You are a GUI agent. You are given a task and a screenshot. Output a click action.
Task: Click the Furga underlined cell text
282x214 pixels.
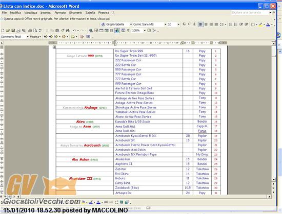[x=202, y=131]
